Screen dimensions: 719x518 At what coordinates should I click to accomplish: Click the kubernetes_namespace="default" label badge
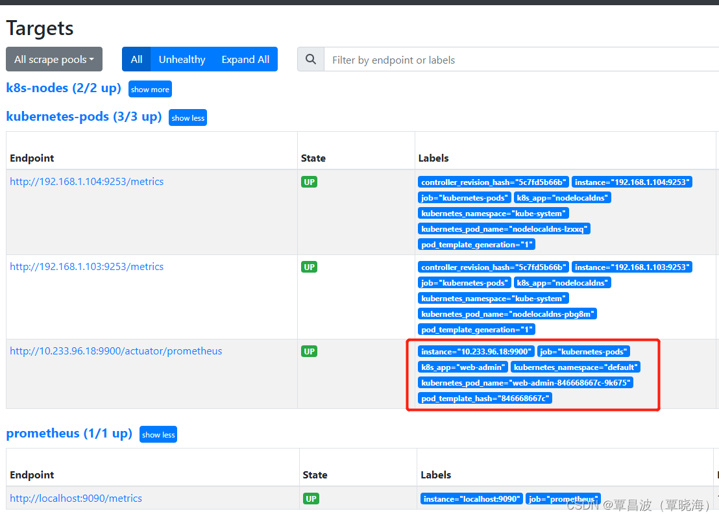point(576,367)
